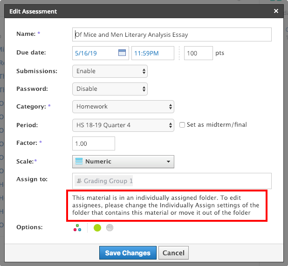
Task: Check the Set as midterm/final box
Action: [x=183, y=125]
